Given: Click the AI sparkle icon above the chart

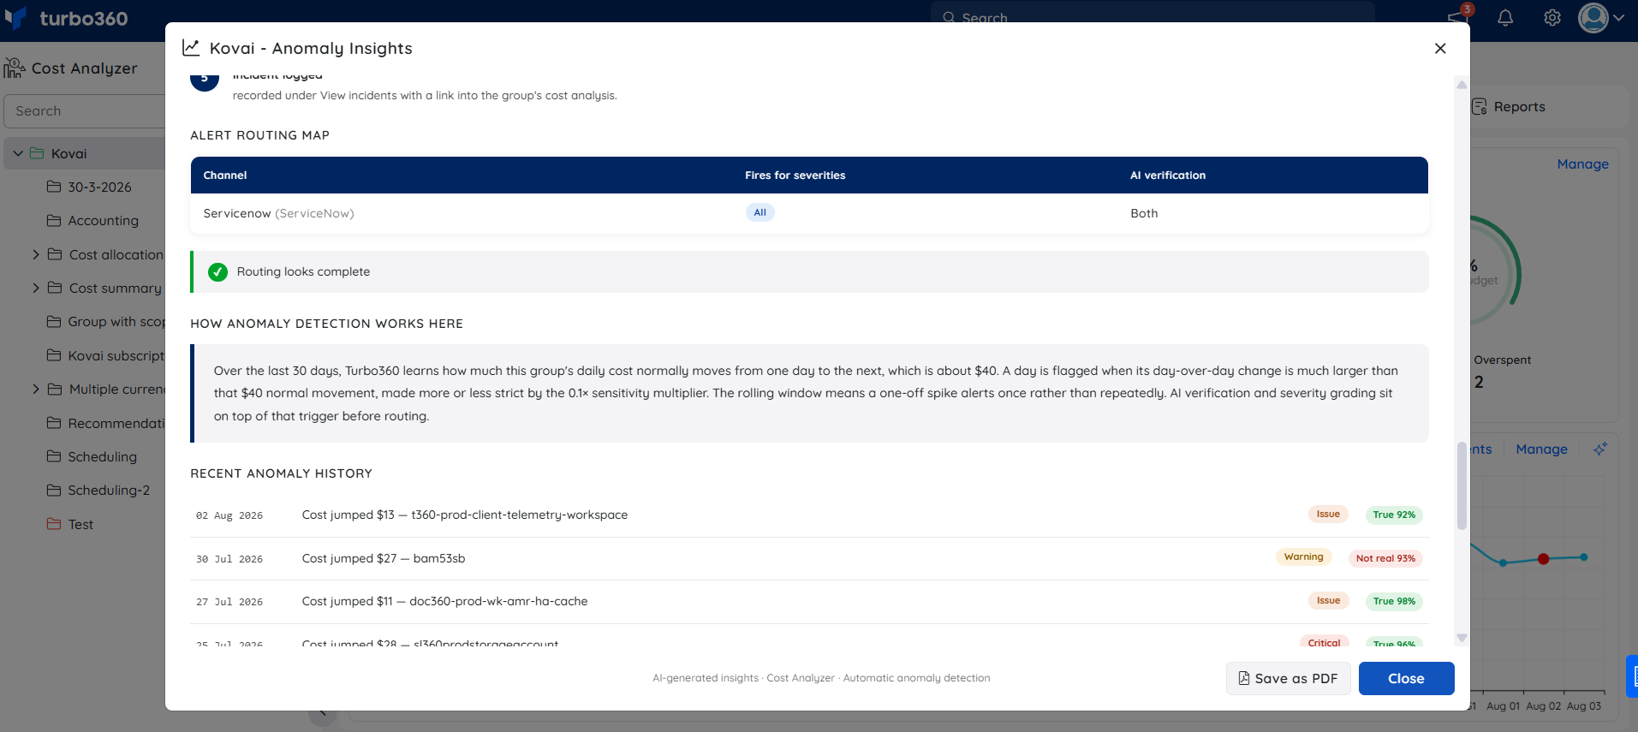Looking at the screenshot, I should (x=1599, y=449).
